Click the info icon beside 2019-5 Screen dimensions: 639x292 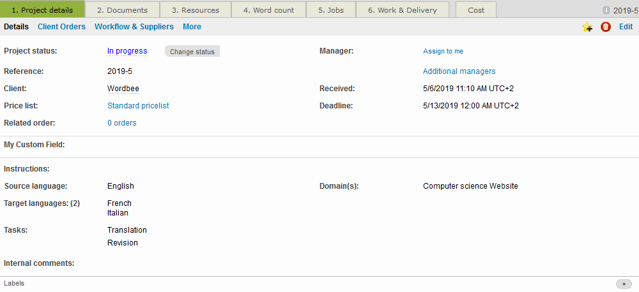click(x=606, y=10)
